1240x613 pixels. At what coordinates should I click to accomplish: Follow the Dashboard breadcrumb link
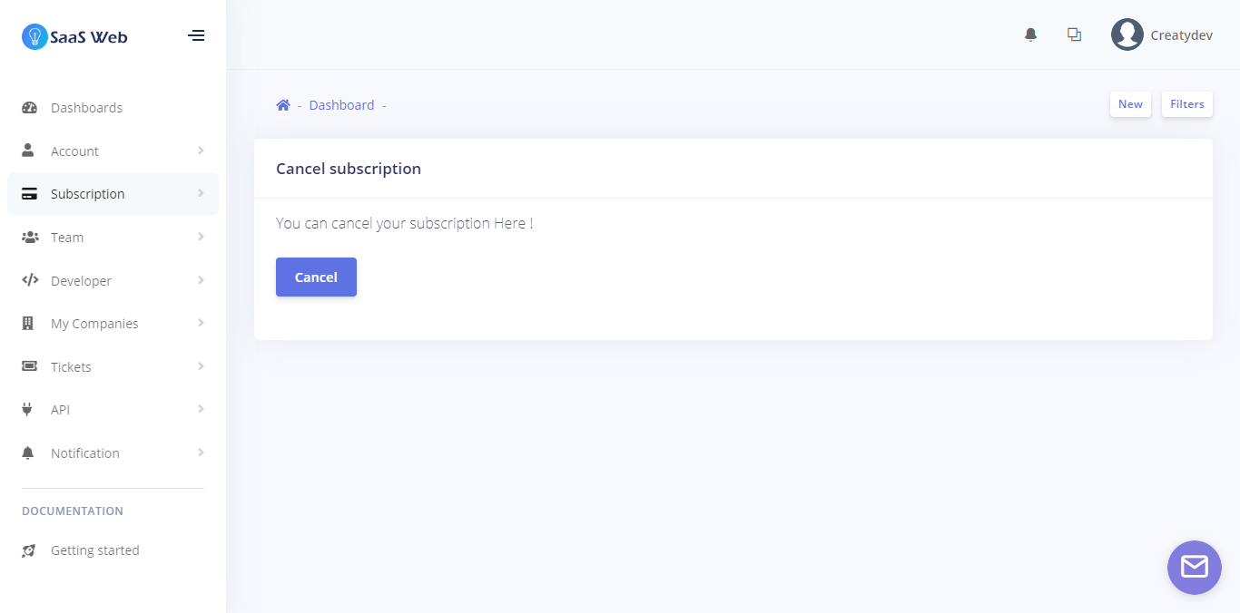pos(341,105)
